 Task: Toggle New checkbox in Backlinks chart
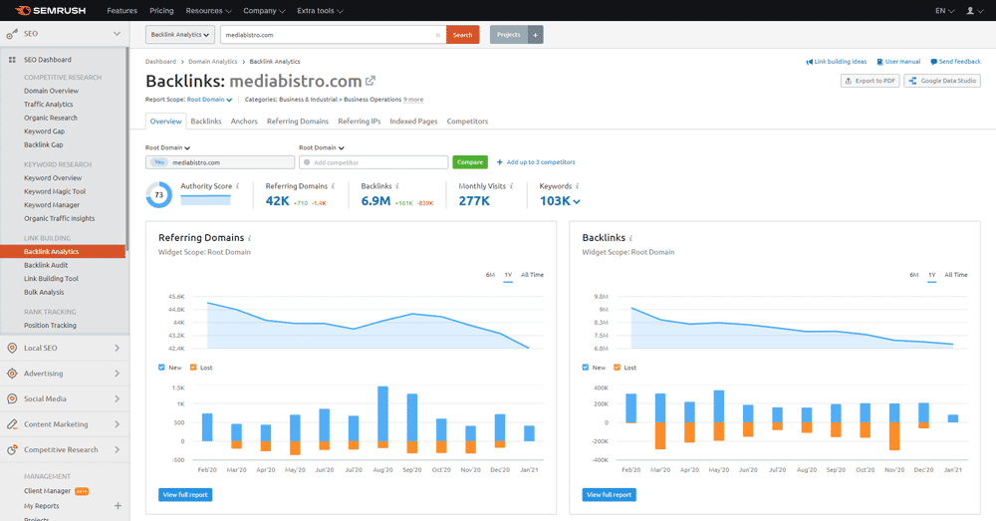coord(585,368)
